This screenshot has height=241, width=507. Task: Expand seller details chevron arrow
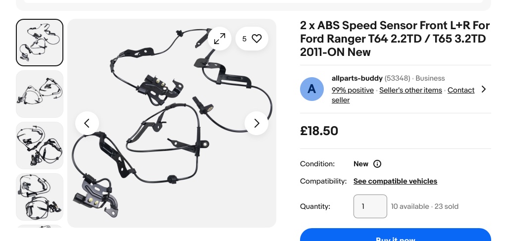pos(484,89)
